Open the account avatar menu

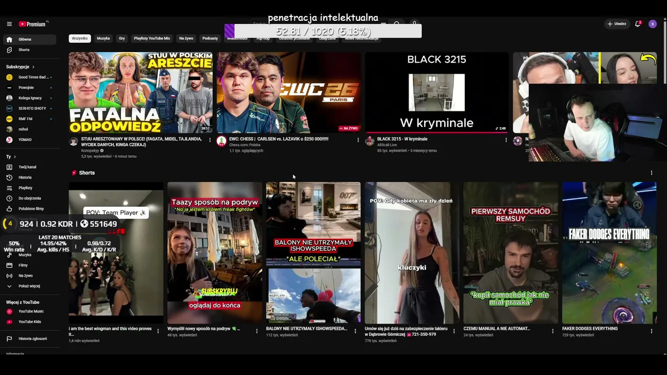click(652, 24)
